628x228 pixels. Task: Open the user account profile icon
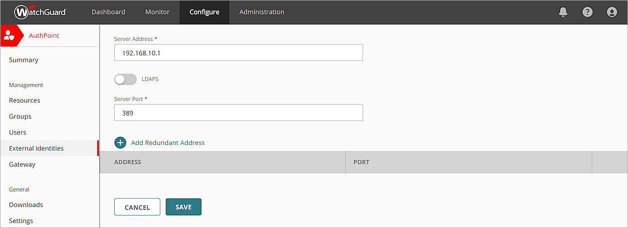point(611,12)
